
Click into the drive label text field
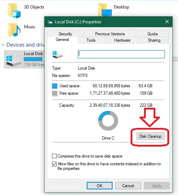(121, 54)
